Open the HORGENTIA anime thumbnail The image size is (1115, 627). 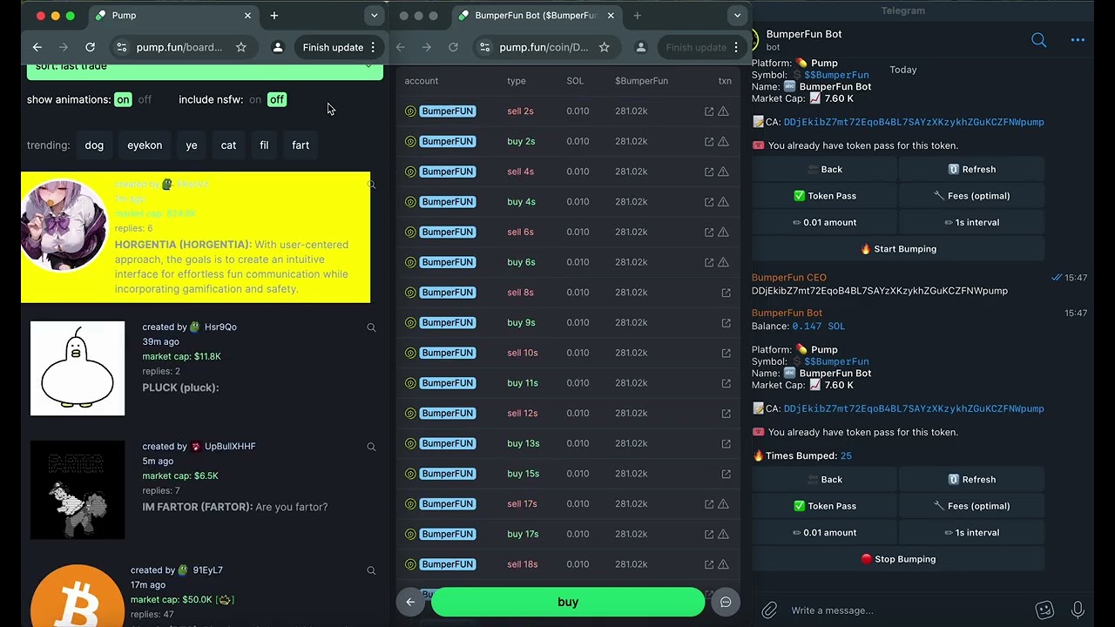pos(63,226)
